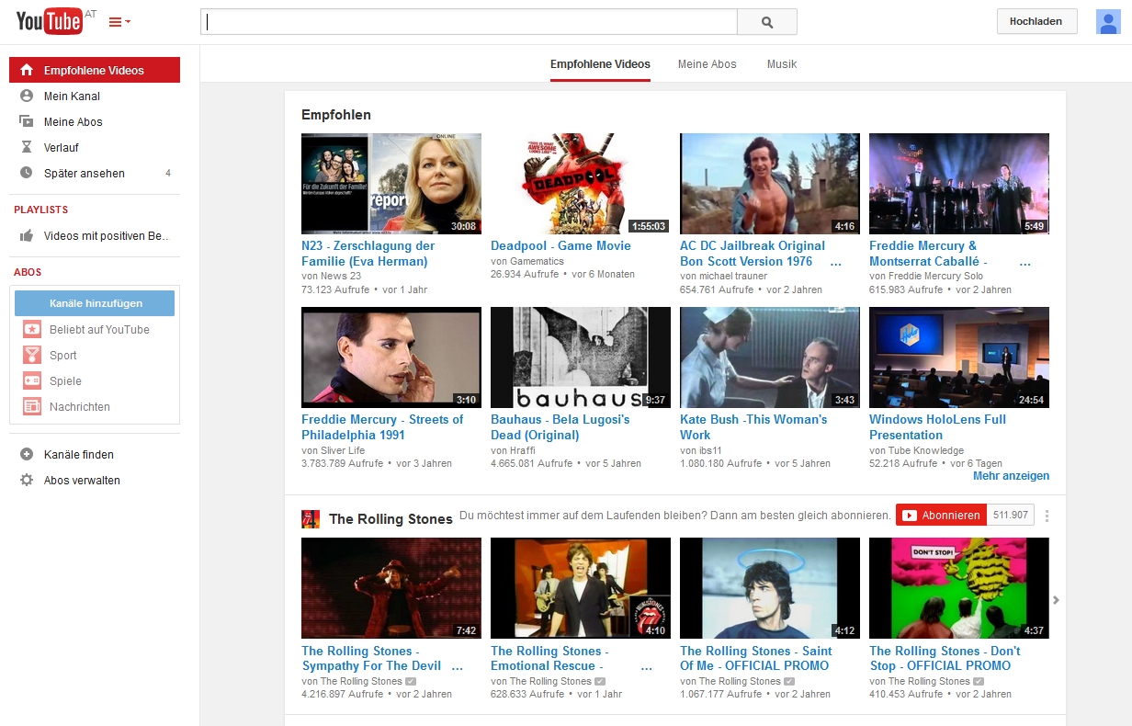This screenshot has height=726, width=1132.
Task: Click the News 23 channel name
Action: point(341,277)
